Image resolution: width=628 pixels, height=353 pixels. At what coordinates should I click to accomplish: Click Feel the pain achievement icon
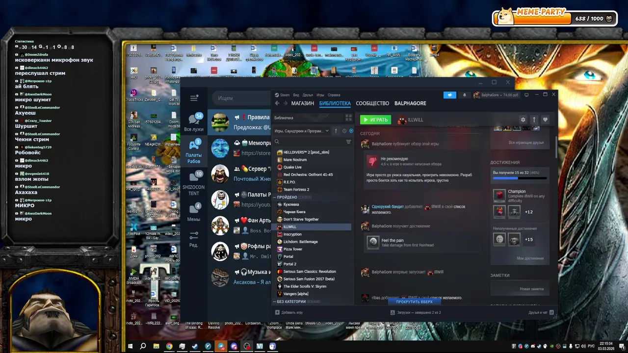click(x=373, y=242)
